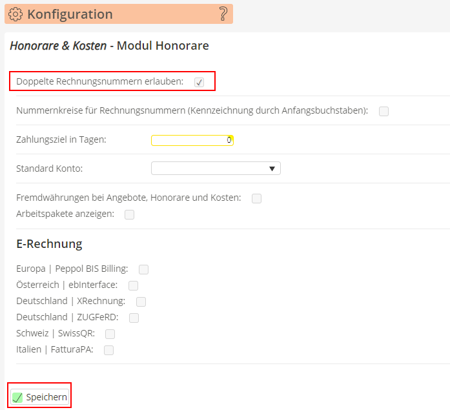Enable Europa Peppol BIS Billing checkbox
This screenshot has height=410, width=450.
143,269
